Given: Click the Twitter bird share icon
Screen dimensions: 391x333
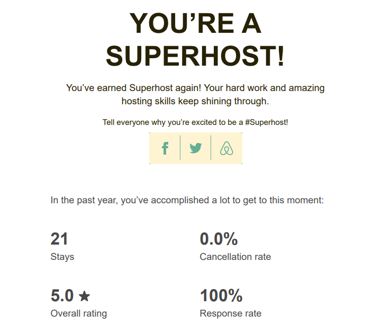Looking at the screenshot, I should tap(196, 148).
